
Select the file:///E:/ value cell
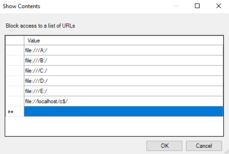point(125,91)
